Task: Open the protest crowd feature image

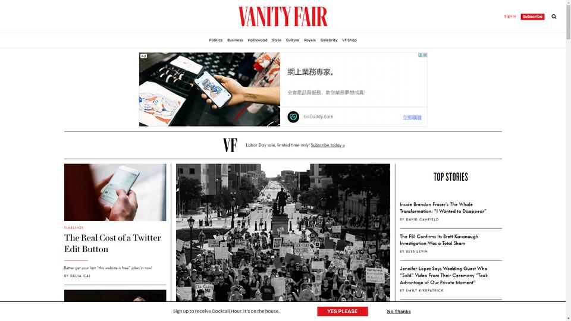Action: point(283,232)
